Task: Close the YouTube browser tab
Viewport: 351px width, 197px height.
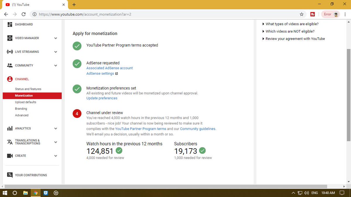Action: click(63, 5)
